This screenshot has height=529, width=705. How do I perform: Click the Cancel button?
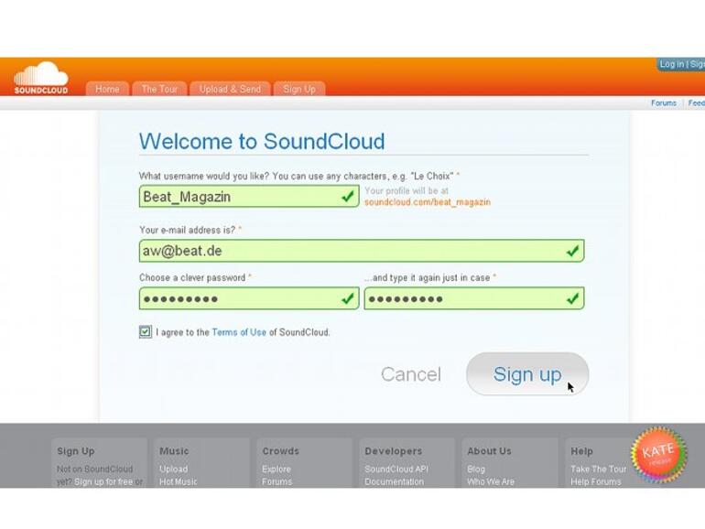coord(411,374)
